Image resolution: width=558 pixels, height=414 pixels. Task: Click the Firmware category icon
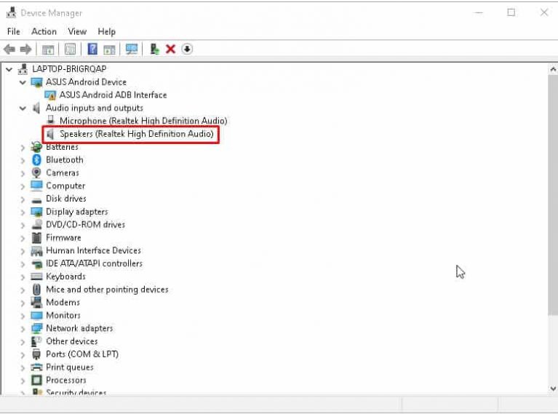pyautogui.click(x=36, y=237)
